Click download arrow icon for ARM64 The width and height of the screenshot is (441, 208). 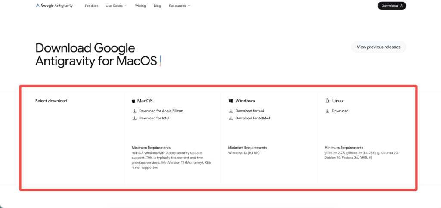point(231,118)
